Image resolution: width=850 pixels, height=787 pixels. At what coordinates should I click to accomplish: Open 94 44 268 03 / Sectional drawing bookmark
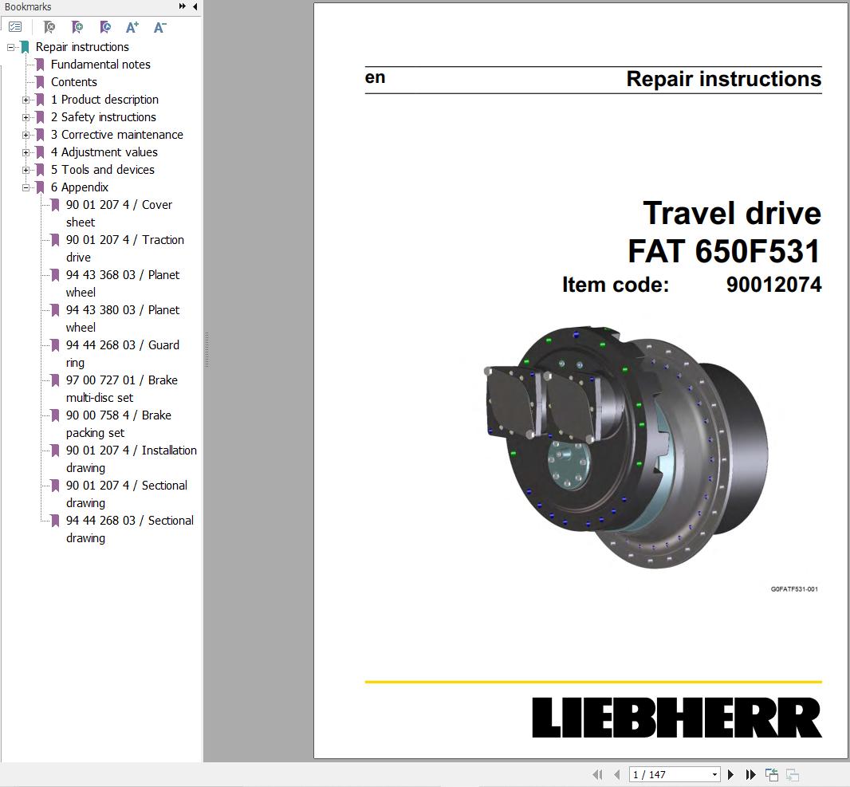pos(129,529)
